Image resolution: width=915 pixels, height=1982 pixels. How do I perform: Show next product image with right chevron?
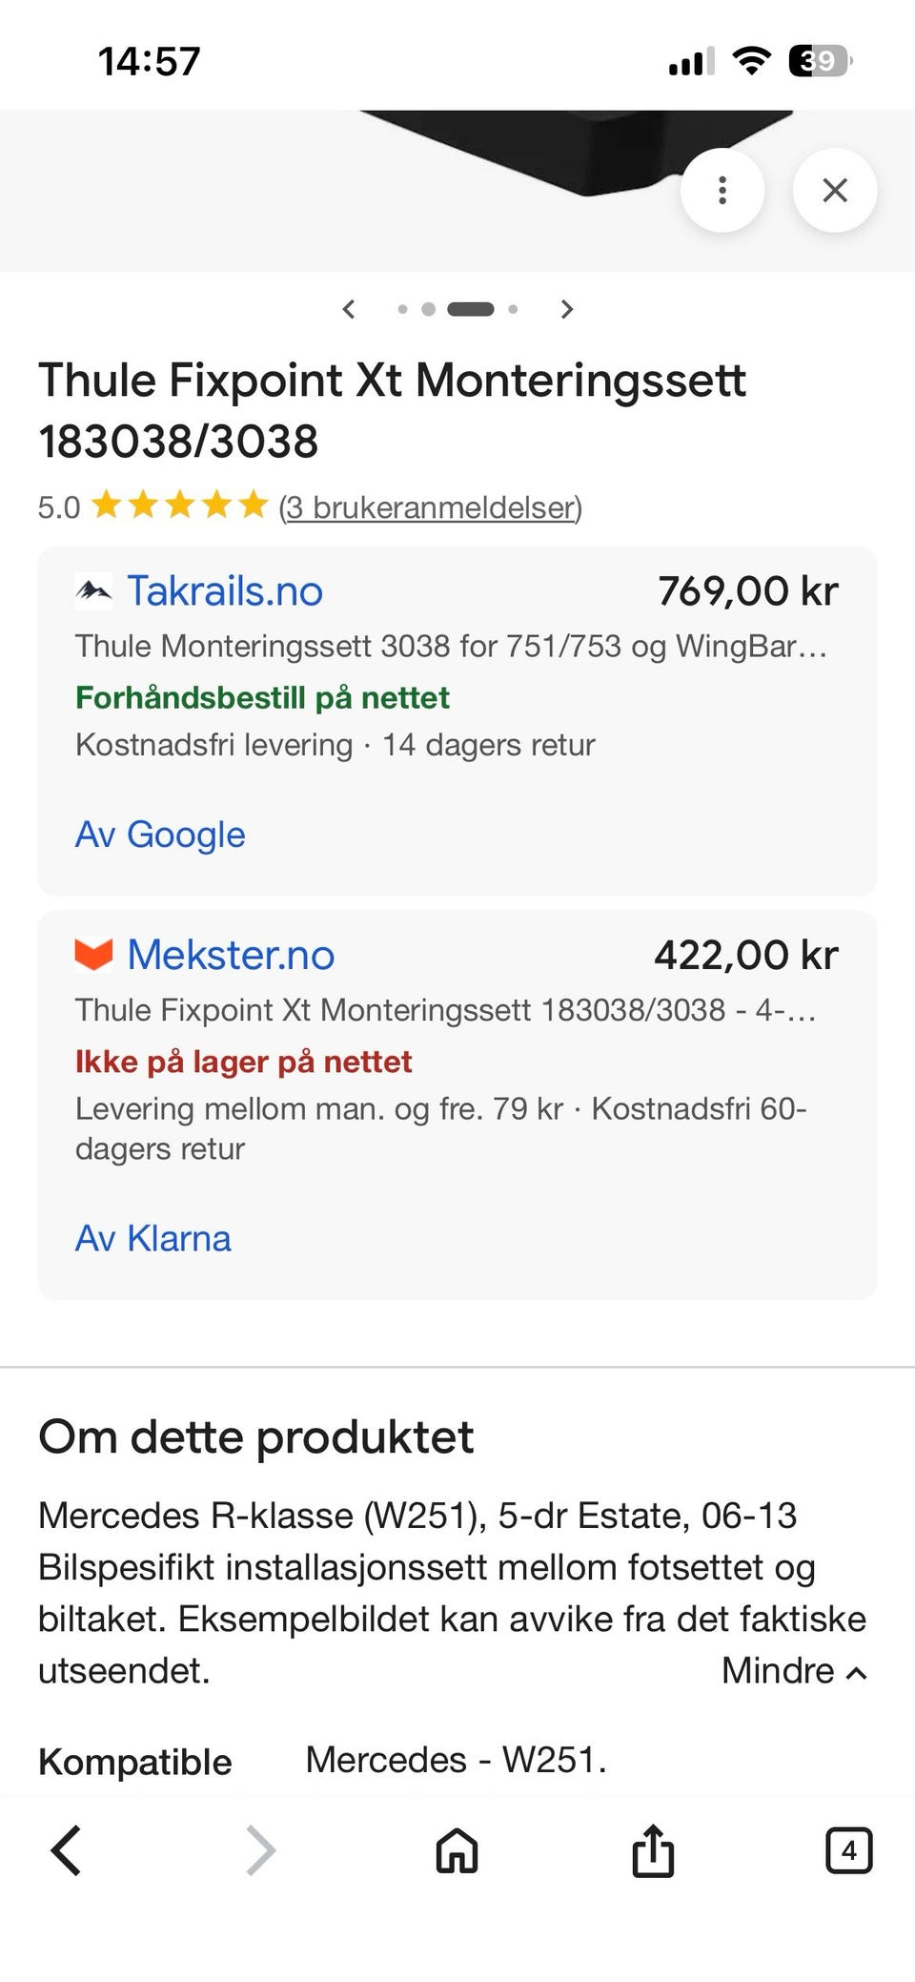[x=567, y=309]
